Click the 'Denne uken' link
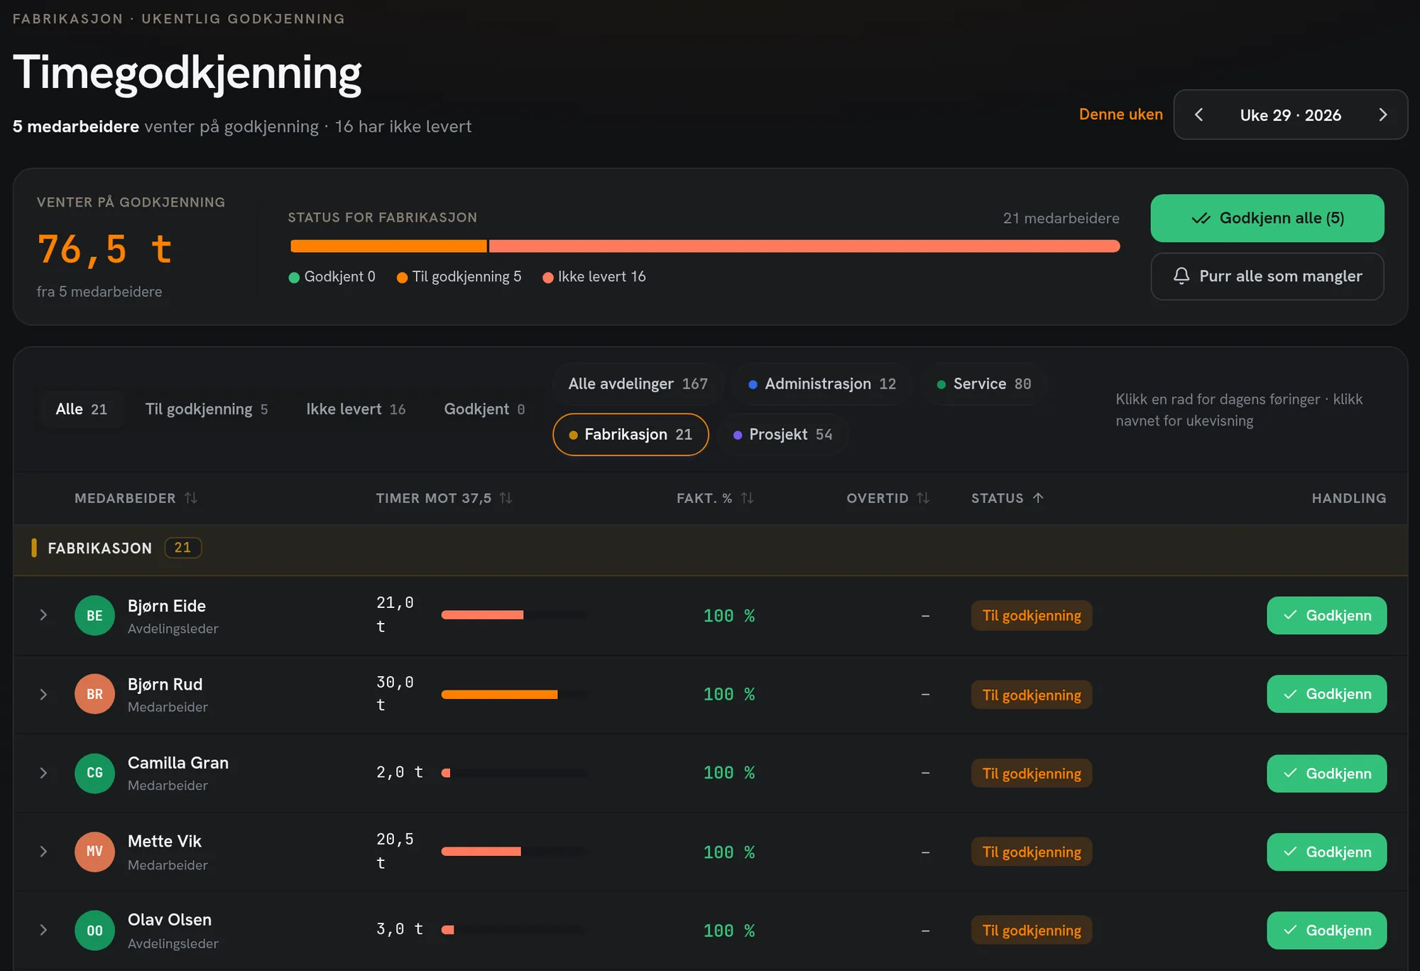This screenshot has width=1420, height=971. [1120, 114]
